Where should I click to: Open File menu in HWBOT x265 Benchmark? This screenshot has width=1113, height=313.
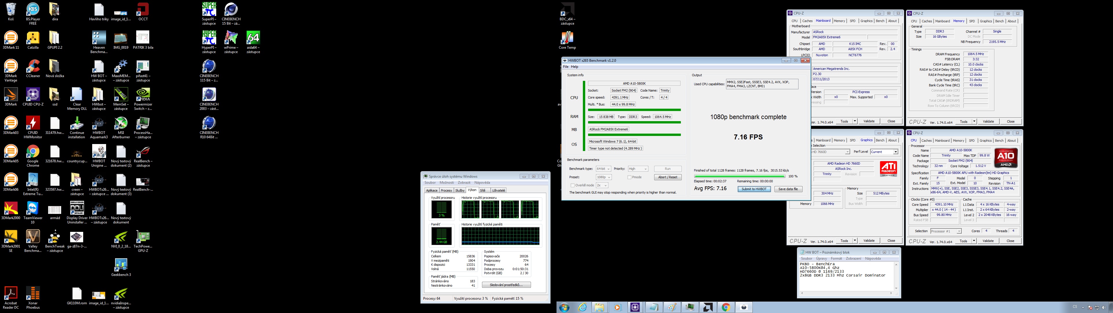coord(565,67)
